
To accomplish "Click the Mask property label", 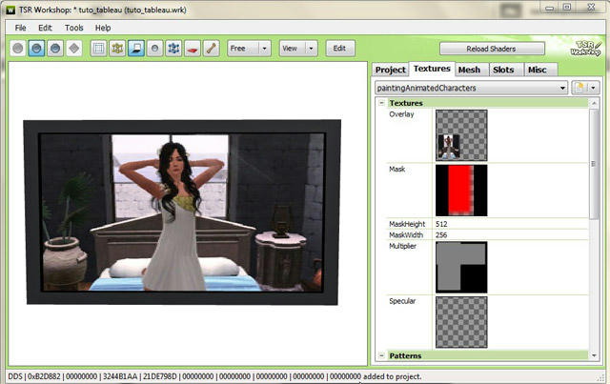I will [397, 169].
